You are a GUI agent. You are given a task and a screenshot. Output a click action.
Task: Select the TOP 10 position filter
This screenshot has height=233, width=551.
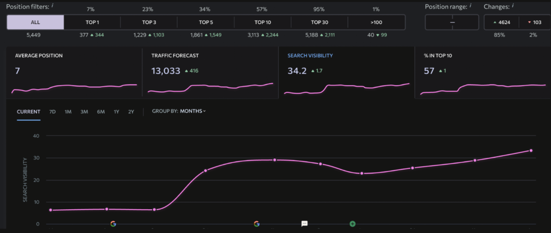point(263,22)
